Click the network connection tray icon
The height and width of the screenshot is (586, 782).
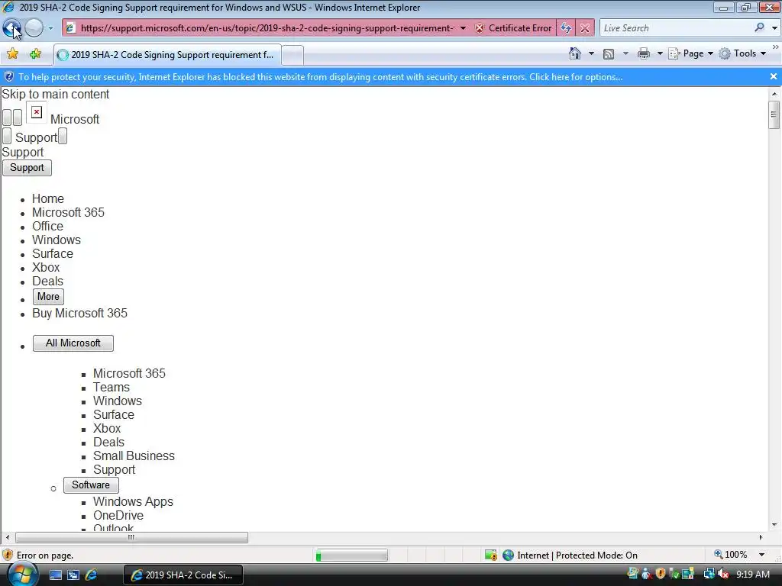pos(709,574)
